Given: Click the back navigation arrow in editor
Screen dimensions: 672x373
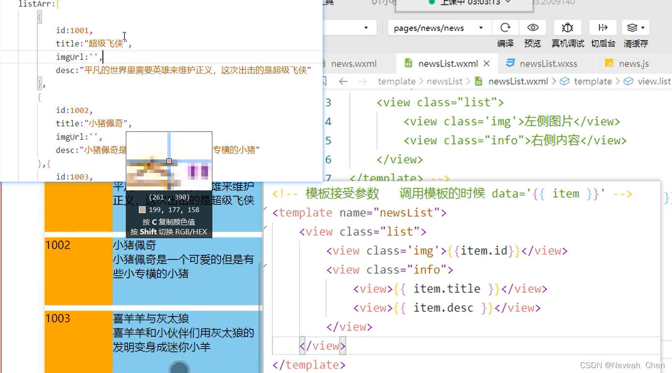Looking at the screenshot, I should click(x=343, y=81).
